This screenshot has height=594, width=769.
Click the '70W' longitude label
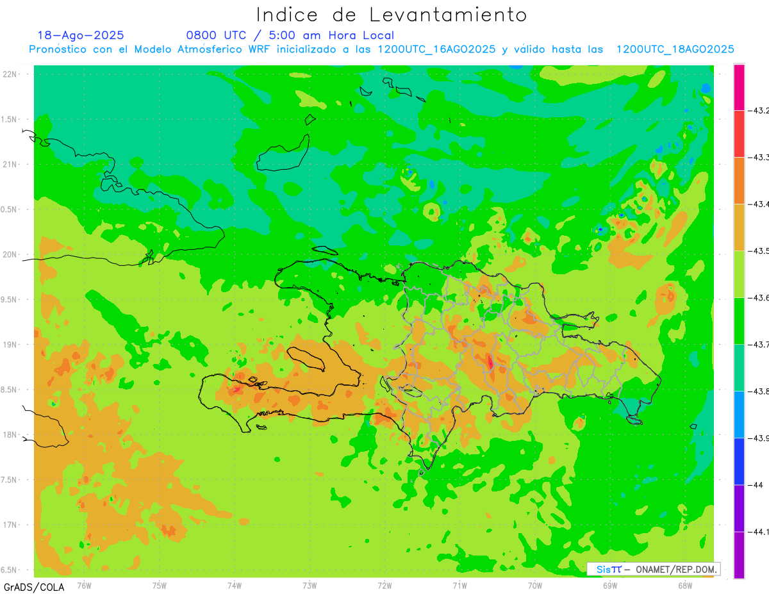[x=535, y=585]
